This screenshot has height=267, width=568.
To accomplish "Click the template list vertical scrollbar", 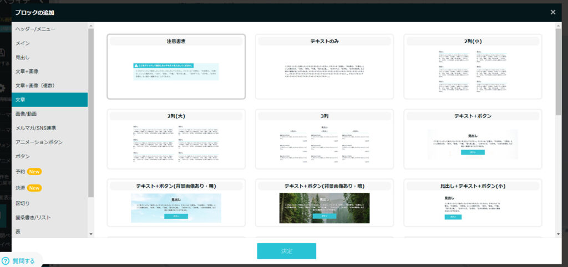I will pos(558,72).
